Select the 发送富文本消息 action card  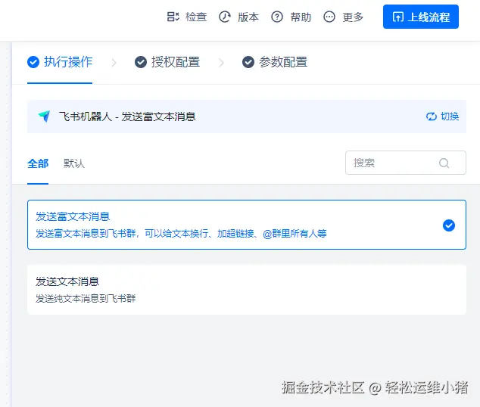247,225
